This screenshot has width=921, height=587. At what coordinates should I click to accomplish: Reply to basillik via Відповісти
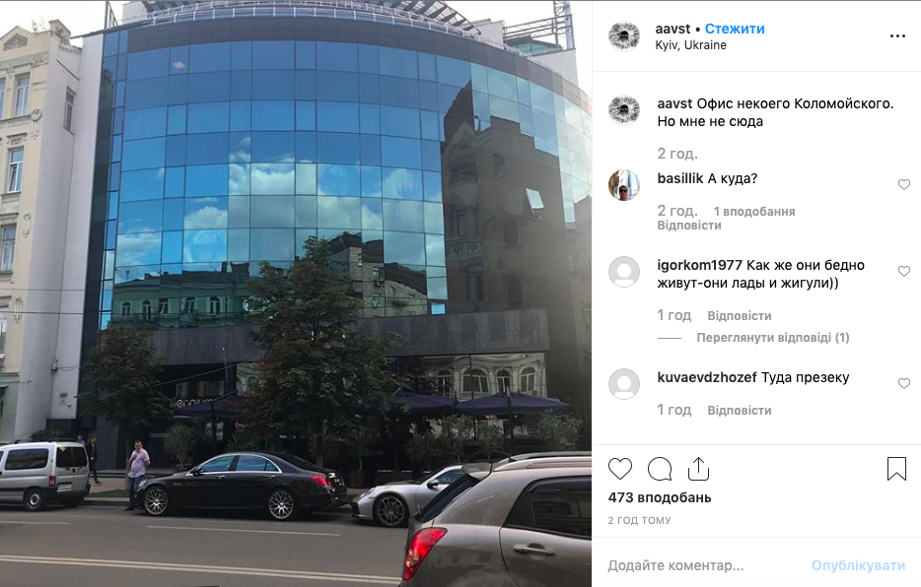pyautogui.click(x=689, y=226)
